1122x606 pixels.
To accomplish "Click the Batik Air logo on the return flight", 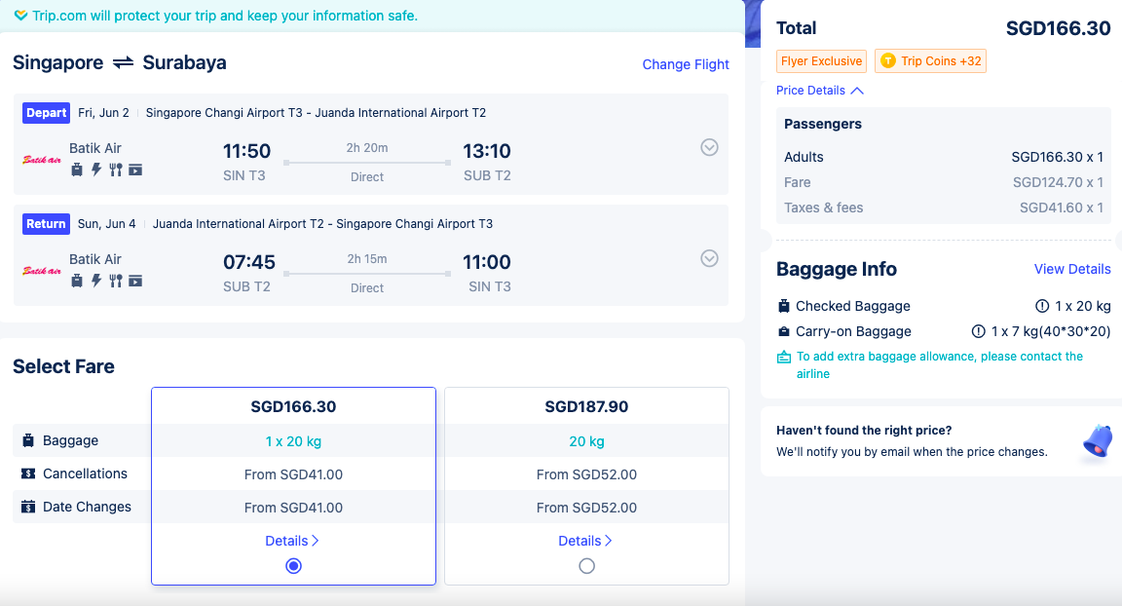I will [x=42, y=271].
